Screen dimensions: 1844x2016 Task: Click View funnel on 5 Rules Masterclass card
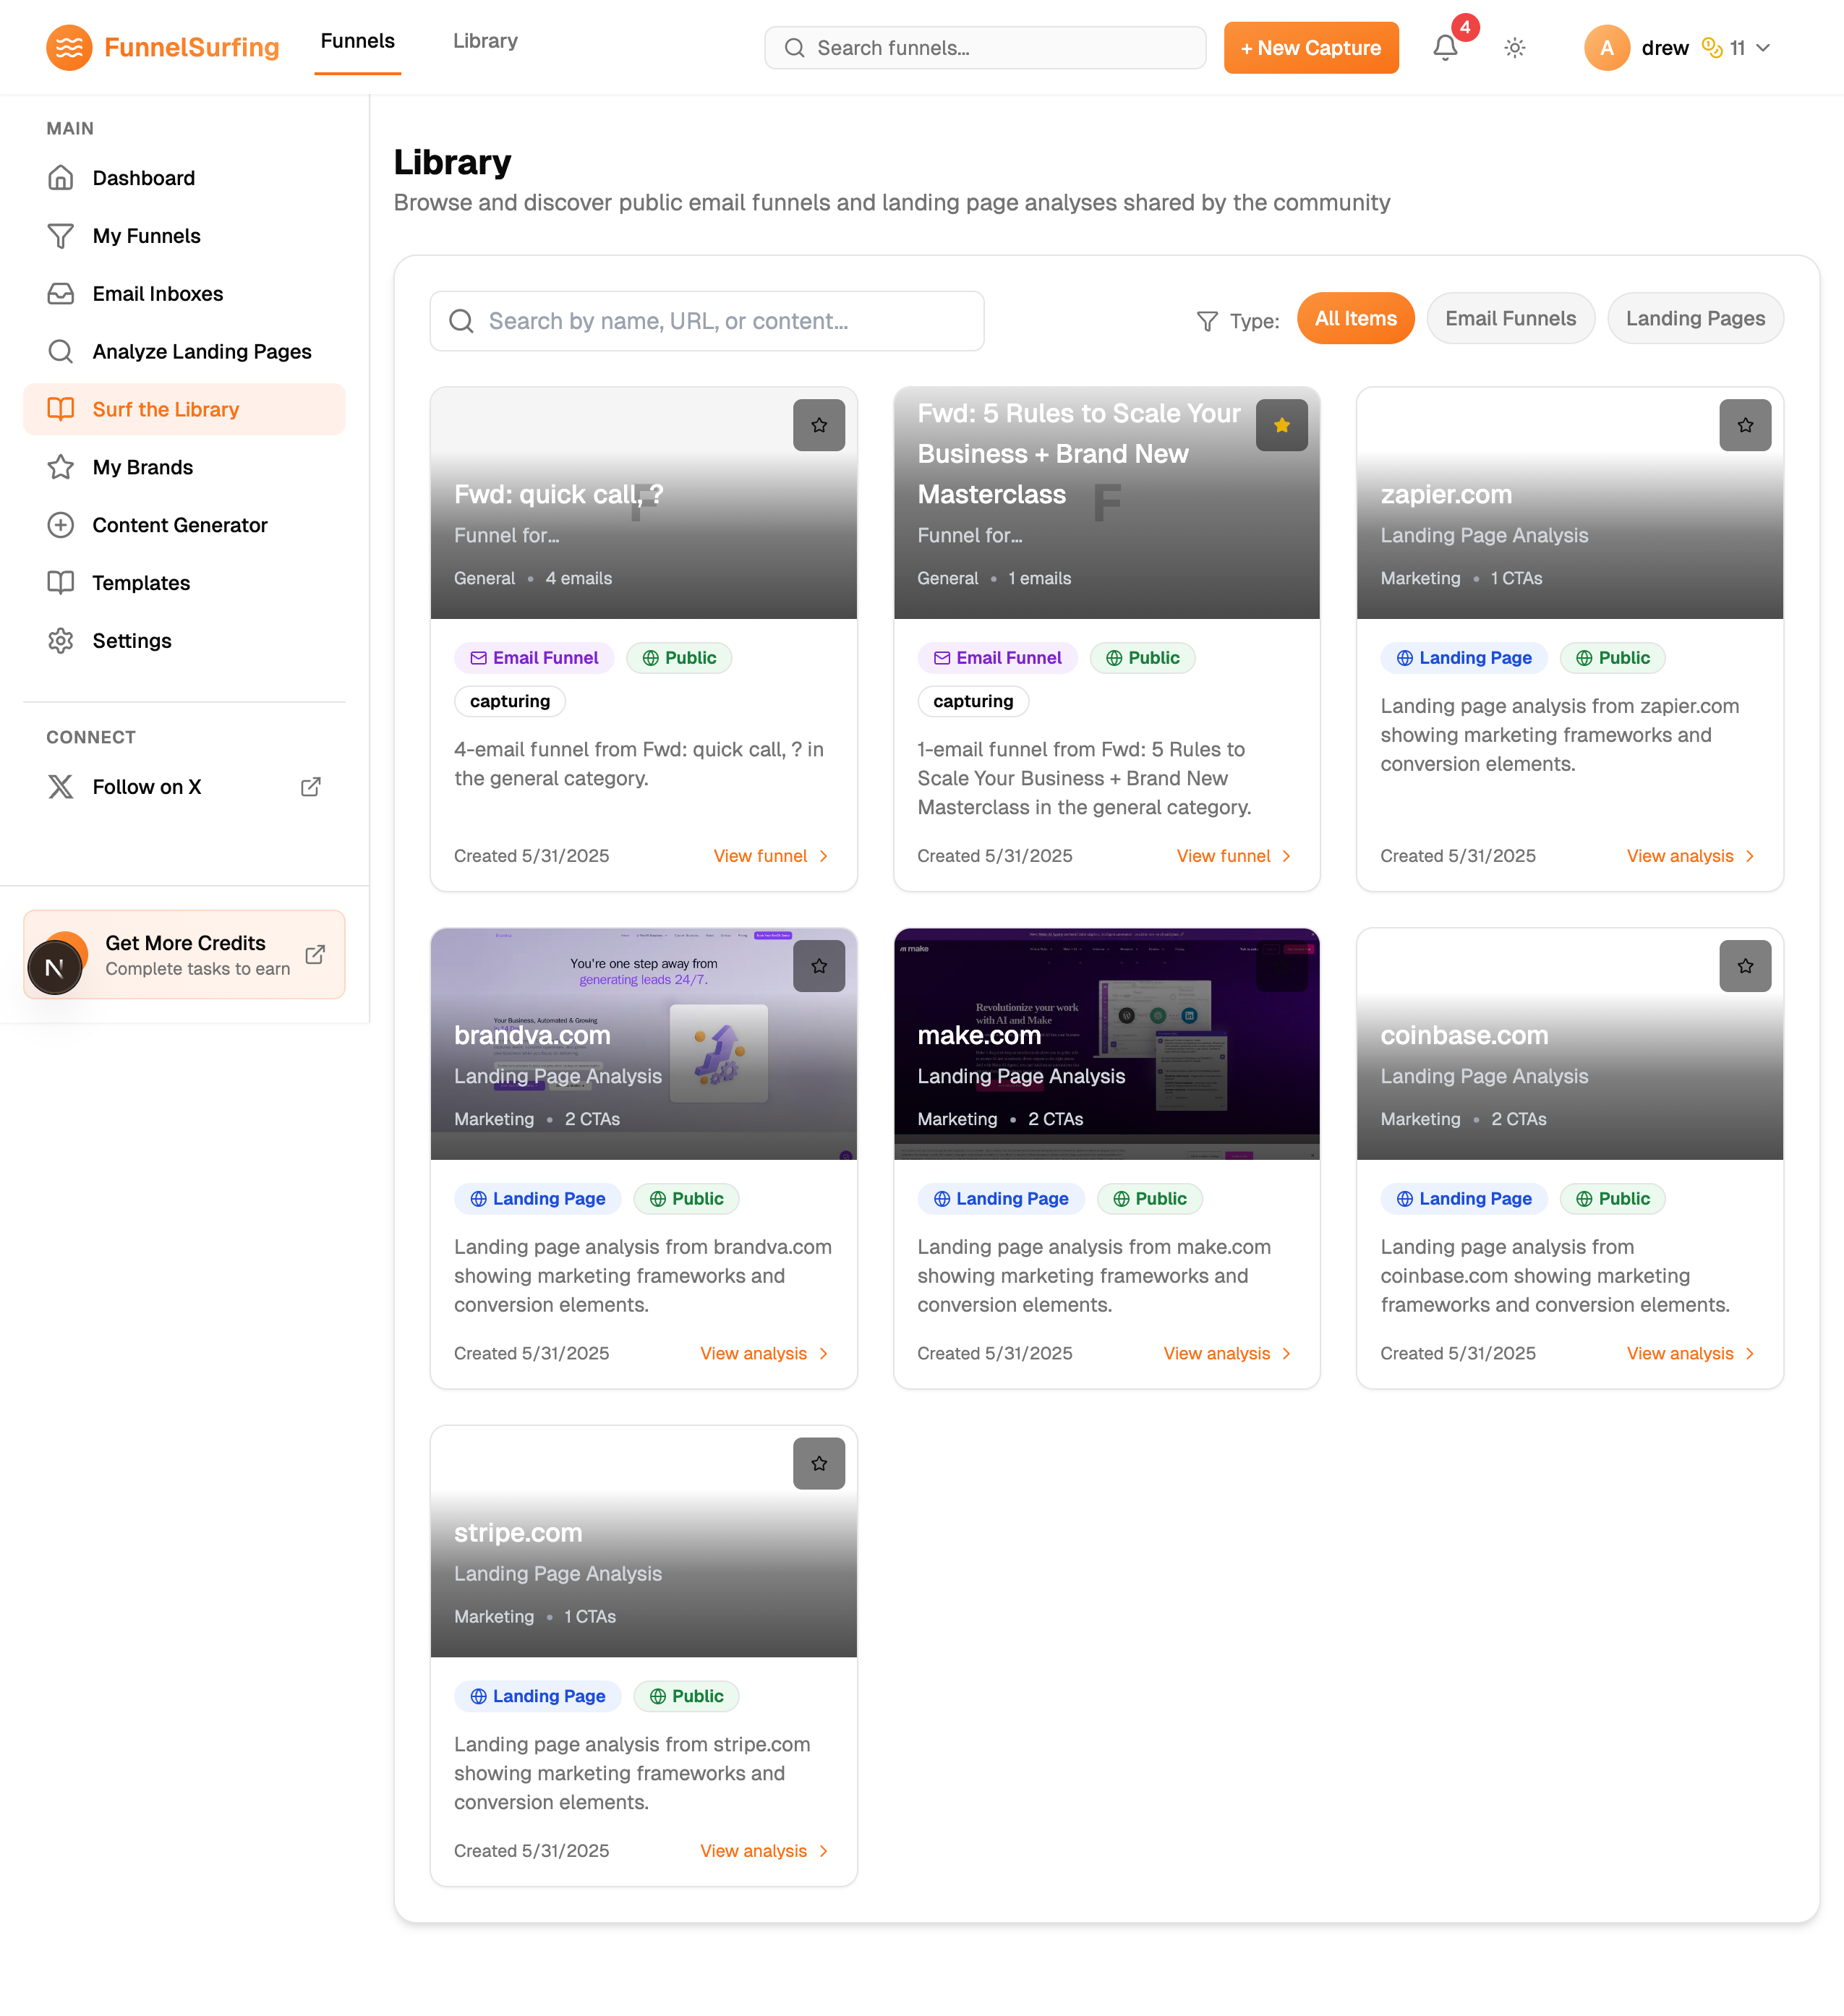click(1234, 856)
